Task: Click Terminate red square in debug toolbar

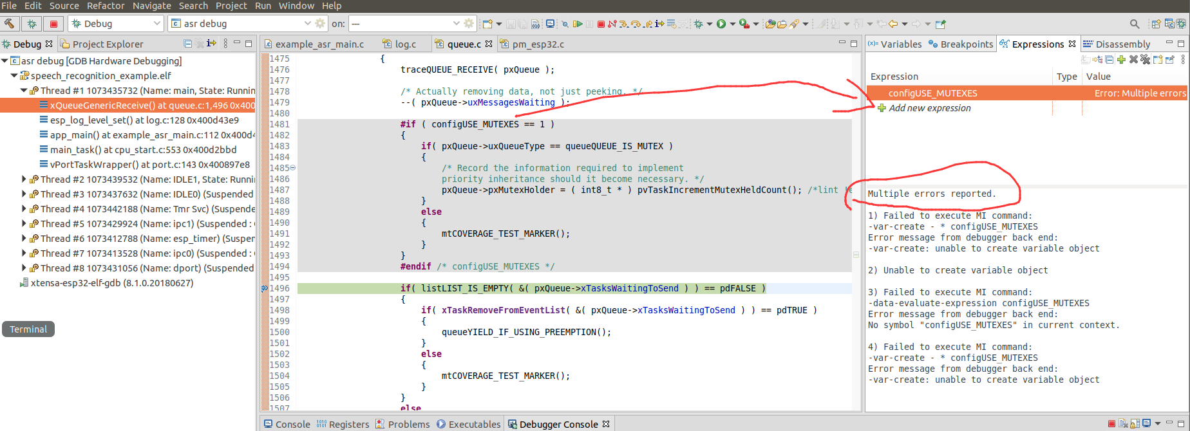Action: tap(601, 24)
